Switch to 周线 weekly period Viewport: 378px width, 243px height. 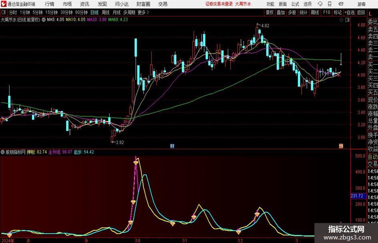point(106,12)
